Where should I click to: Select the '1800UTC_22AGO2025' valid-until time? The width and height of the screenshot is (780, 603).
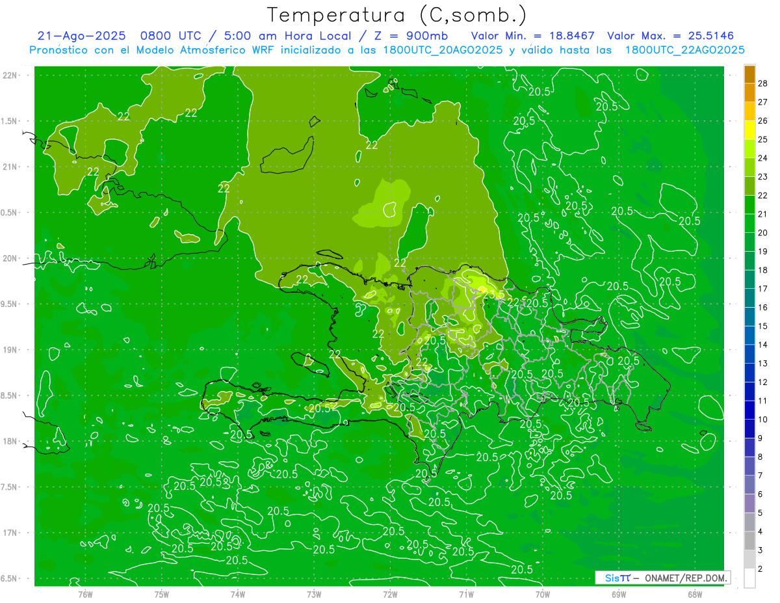click(684, 50)
